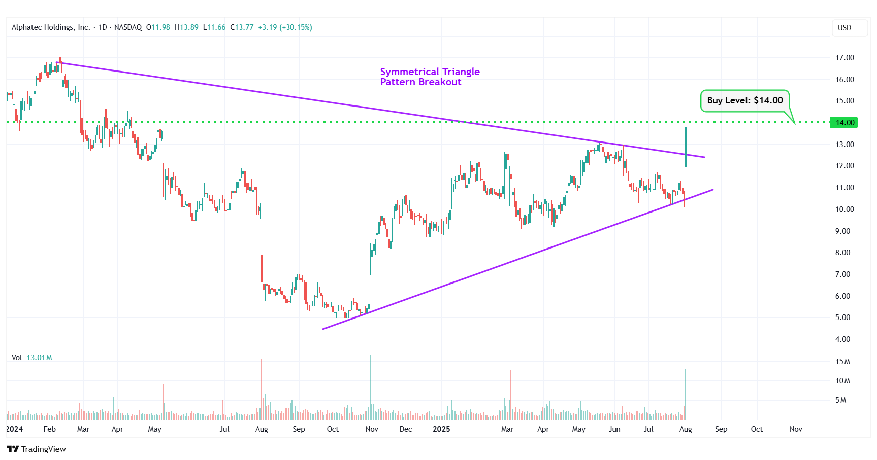Click the 4.00 price axis label
877x460 pixels.
[x=843, y=339]
